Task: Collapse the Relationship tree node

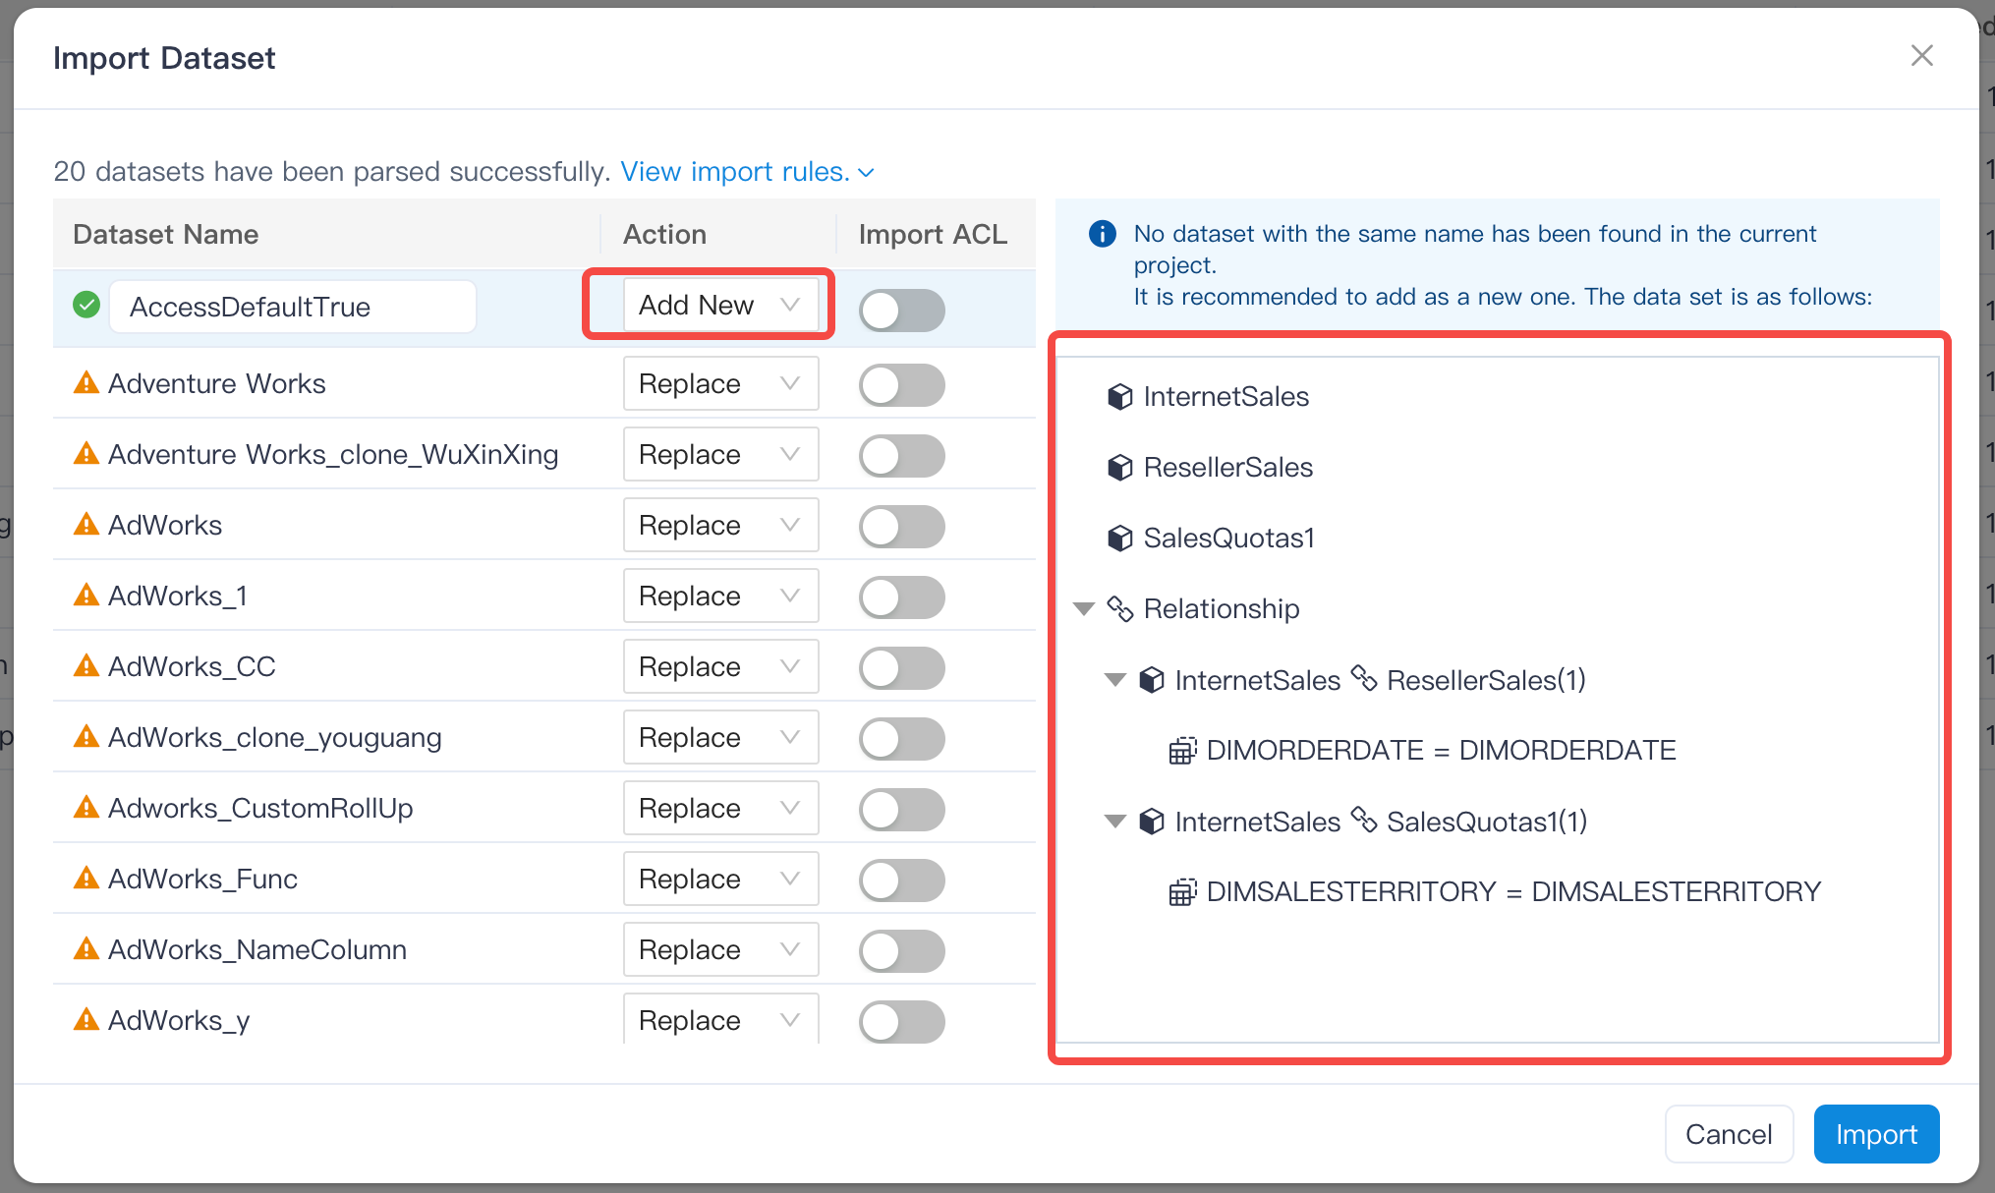Action: pyautogui.click(x=1084, y=609)
